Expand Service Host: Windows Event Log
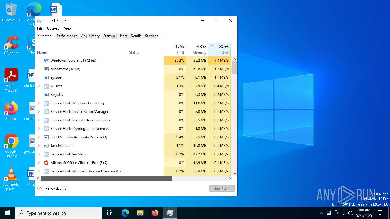The height and width of the screenshot is (219, 390). point(39,103)
